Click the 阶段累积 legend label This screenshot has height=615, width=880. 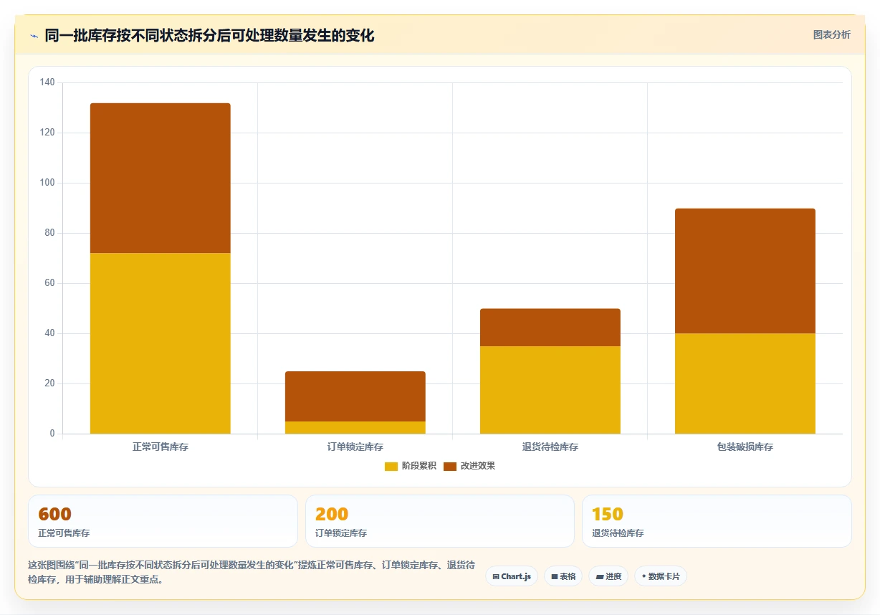coord(419,466)
